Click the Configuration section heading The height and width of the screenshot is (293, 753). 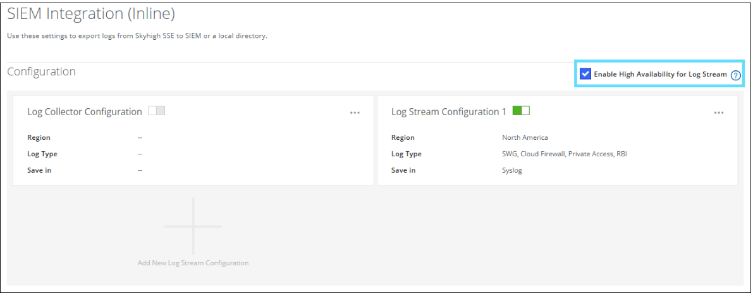pyautogui.click(x=41, y=72)
